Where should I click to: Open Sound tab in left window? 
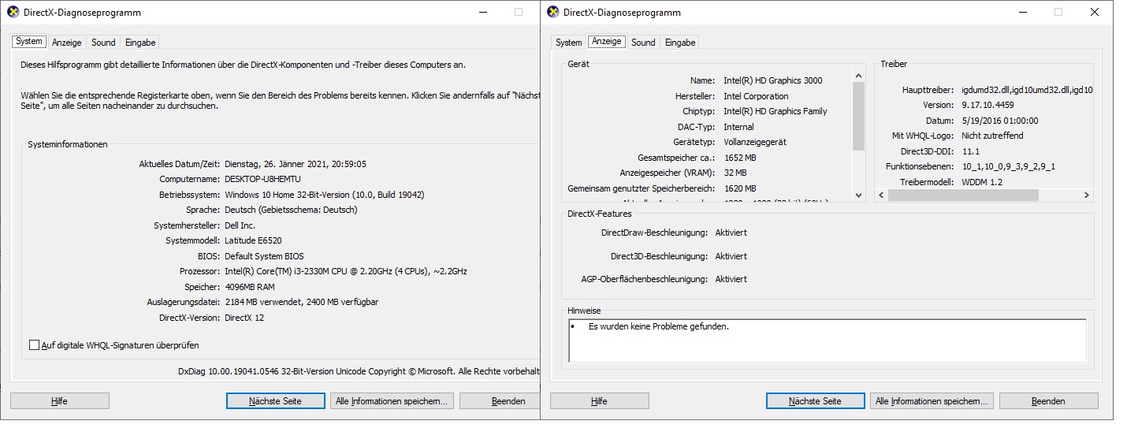coord(103,43)
